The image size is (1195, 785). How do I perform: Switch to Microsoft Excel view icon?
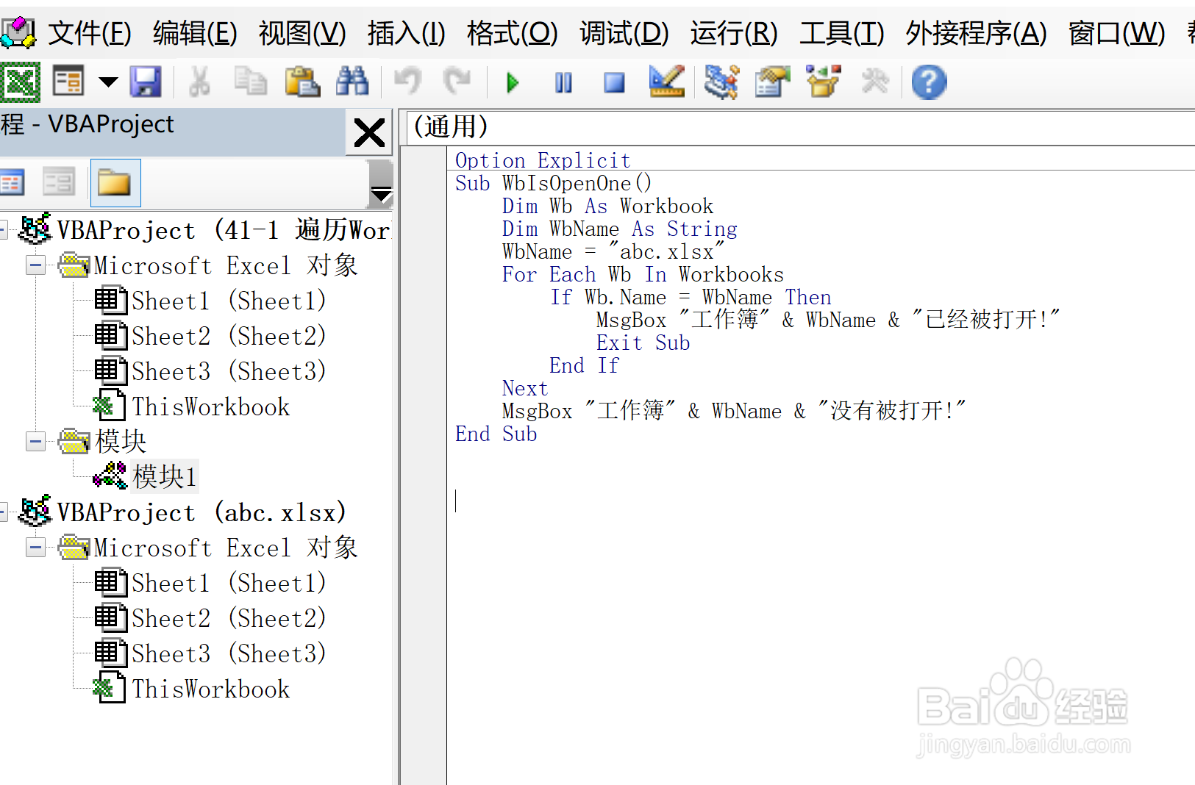[x=21, y=82]
